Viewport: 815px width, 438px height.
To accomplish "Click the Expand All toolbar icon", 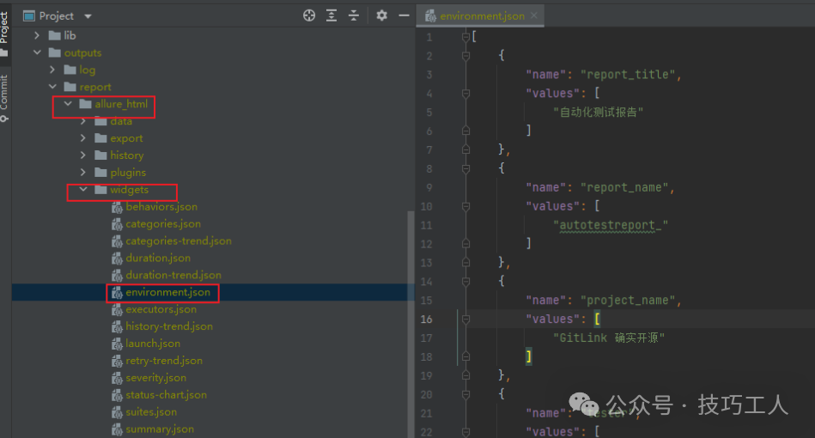I will click(x=331, y=15).
